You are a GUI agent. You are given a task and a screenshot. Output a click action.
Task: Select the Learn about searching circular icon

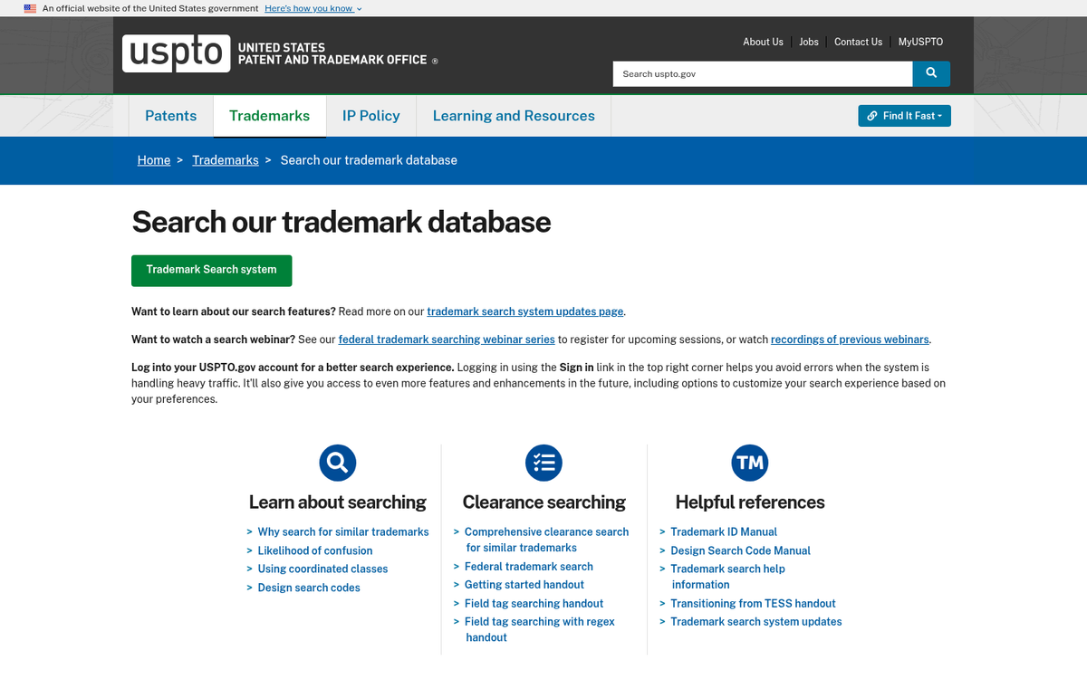pyautogui.click(x=337, y=462)
